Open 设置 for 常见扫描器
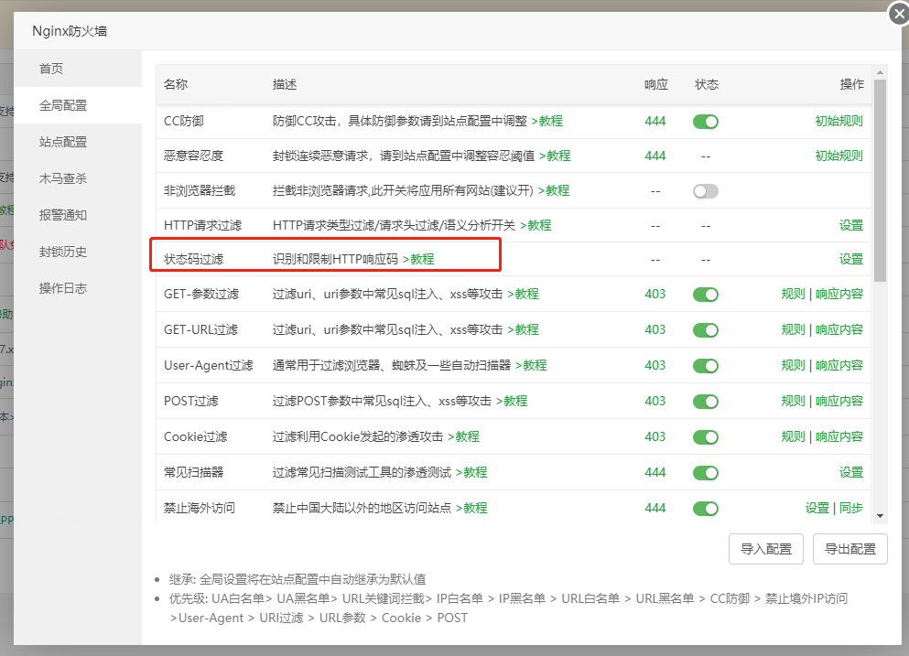This screenshot has width=909, height=656. pos(851,472)
